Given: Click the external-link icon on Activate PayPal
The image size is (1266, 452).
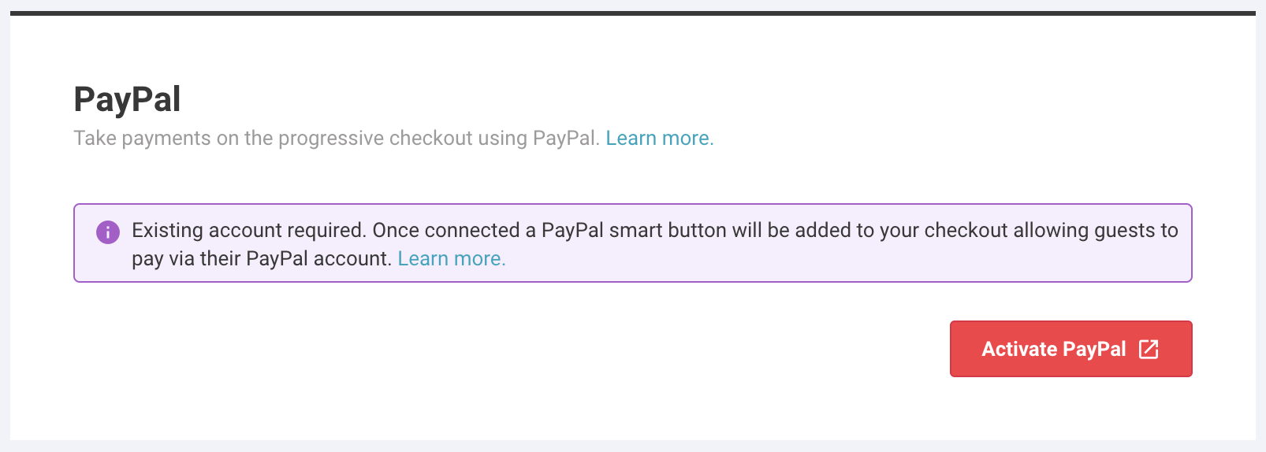Looking at the screenshot, I should 1149,349.
